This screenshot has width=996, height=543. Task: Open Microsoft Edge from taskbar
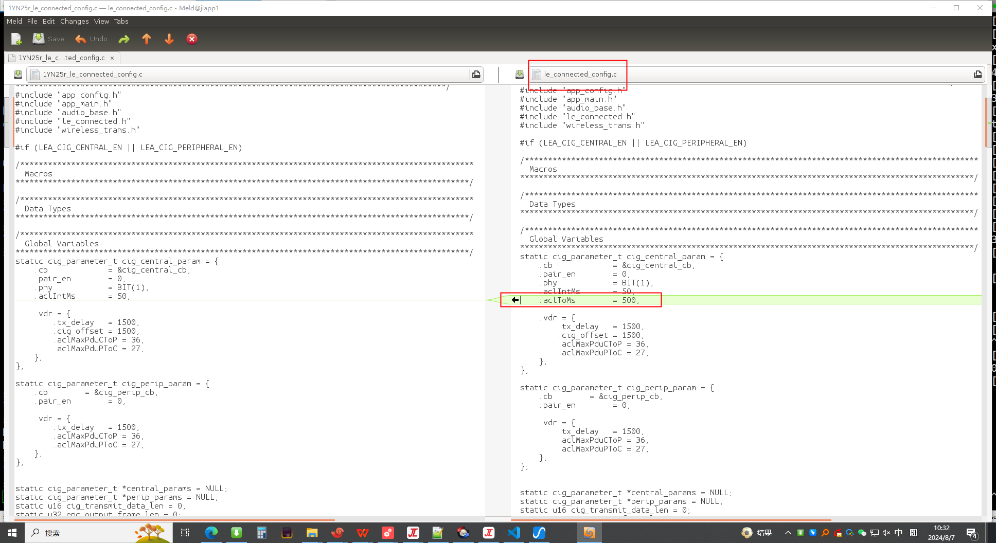pyautogui.click(x=211, y=533)
